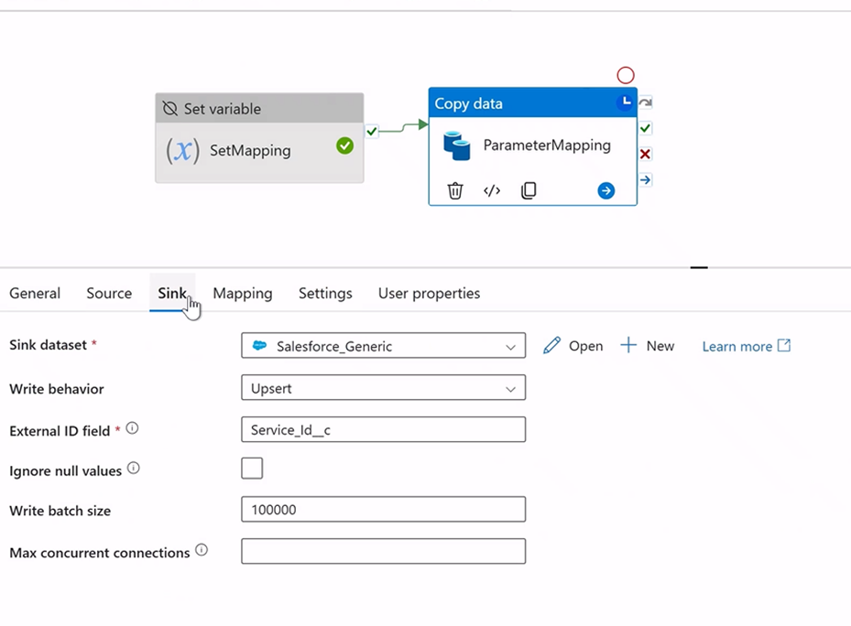Image resolution: width=851 pixels, height=626 pixels.
Task: Click the External ID field input
Action: (x=383, y=429)
